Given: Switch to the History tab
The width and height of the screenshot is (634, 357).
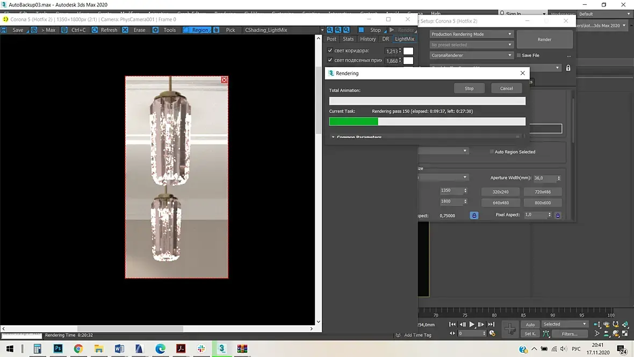Looking at the screenshot, I should pos(368,39).
